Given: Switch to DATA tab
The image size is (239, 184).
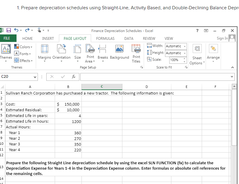Looking at the screenshot, I should 129,39.
